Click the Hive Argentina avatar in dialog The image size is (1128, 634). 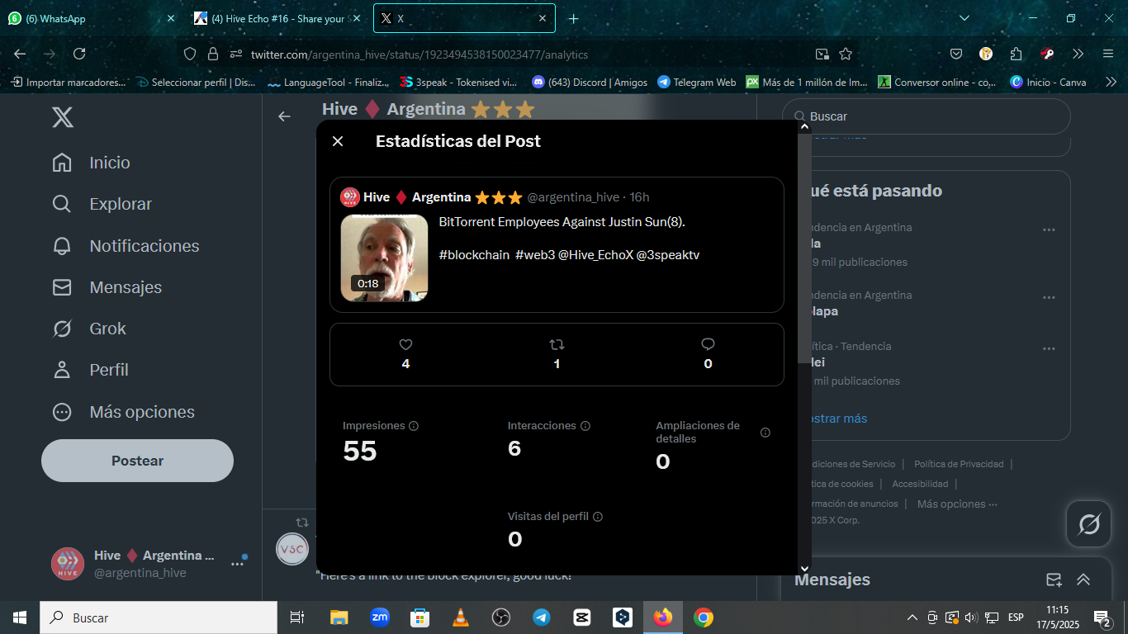click(349, 197)
